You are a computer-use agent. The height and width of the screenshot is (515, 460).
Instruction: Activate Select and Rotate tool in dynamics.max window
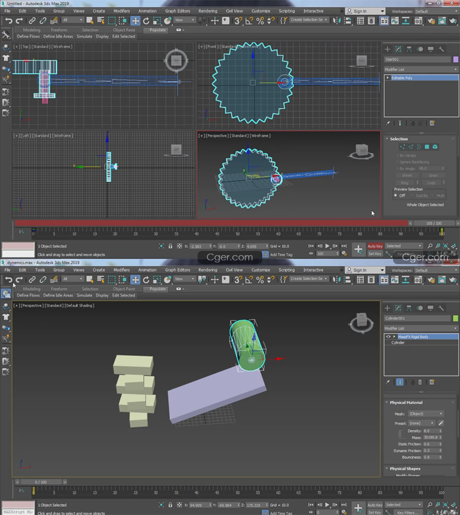[x=146, y=280]
